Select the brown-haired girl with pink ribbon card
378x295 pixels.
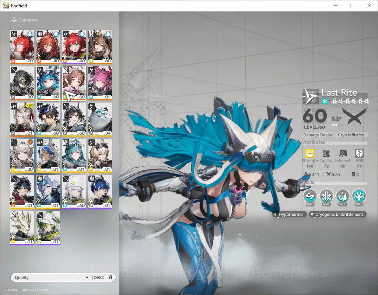click(x=74, y=83)
